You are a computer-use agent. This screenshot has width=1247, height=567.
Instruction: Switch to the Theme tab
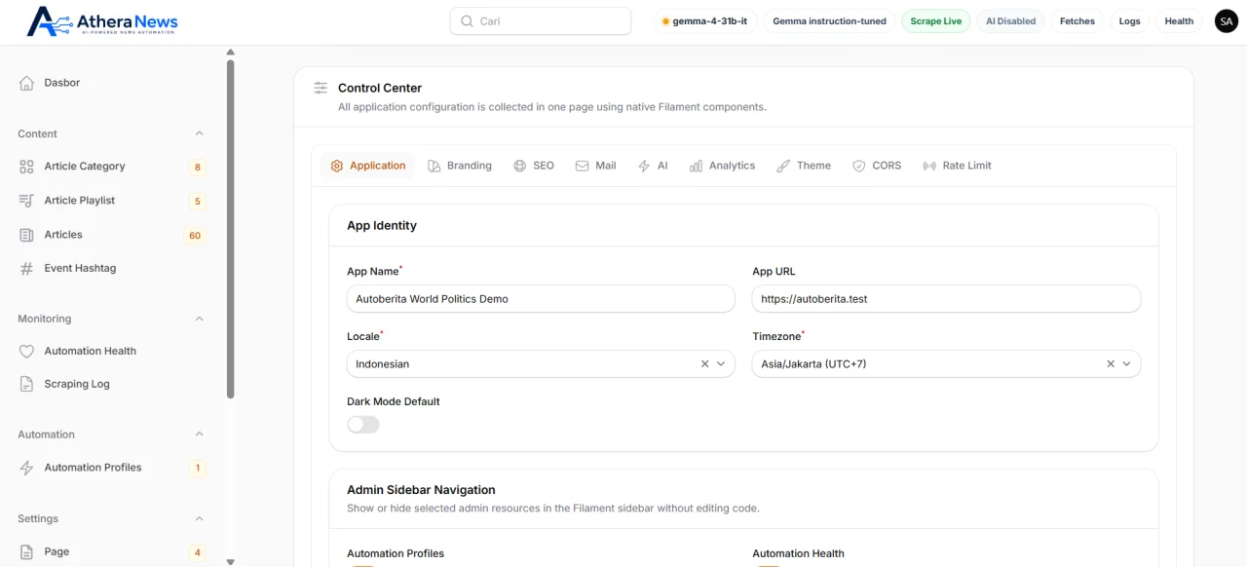pyautogui.click(x=804, y=166)
